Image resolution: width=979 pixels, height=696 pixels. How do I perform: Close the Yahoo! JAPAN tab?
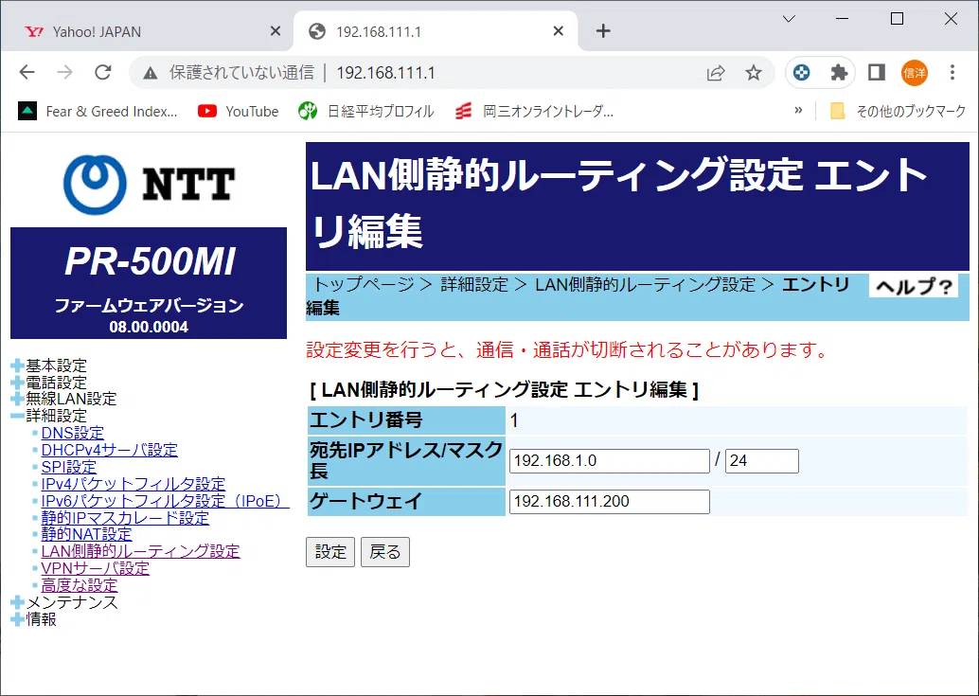coord(276,31)
